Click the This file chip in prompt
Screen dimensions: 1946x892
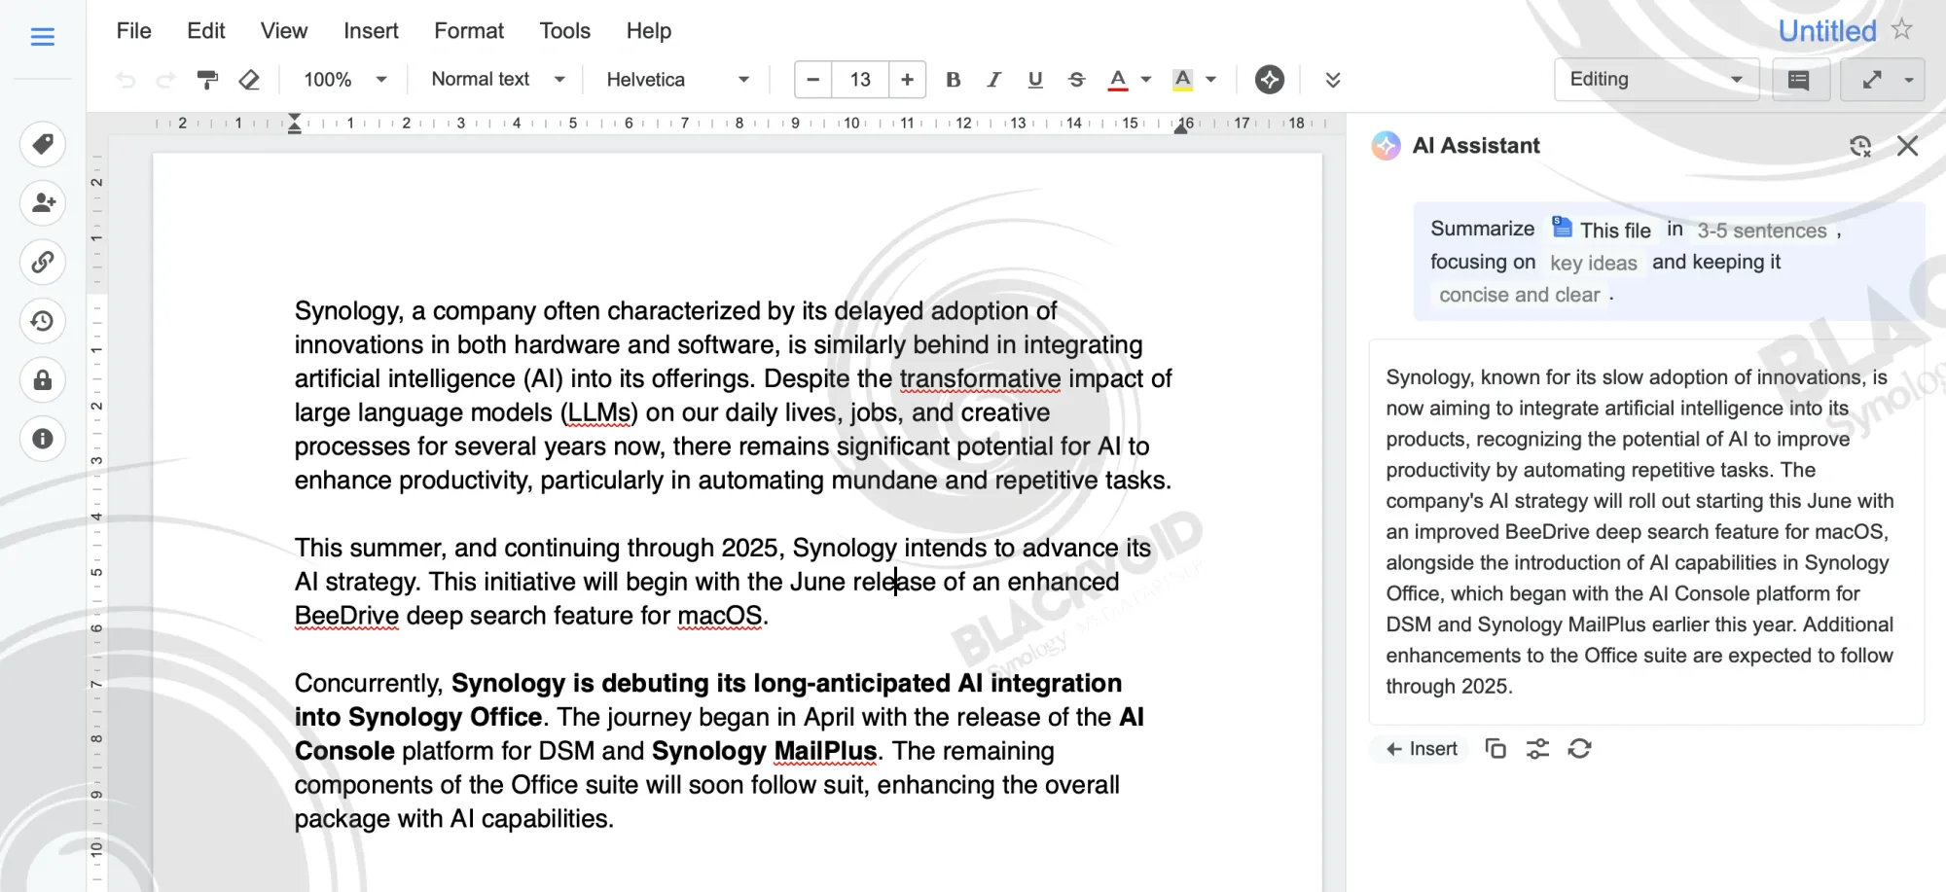[1602, 230]
